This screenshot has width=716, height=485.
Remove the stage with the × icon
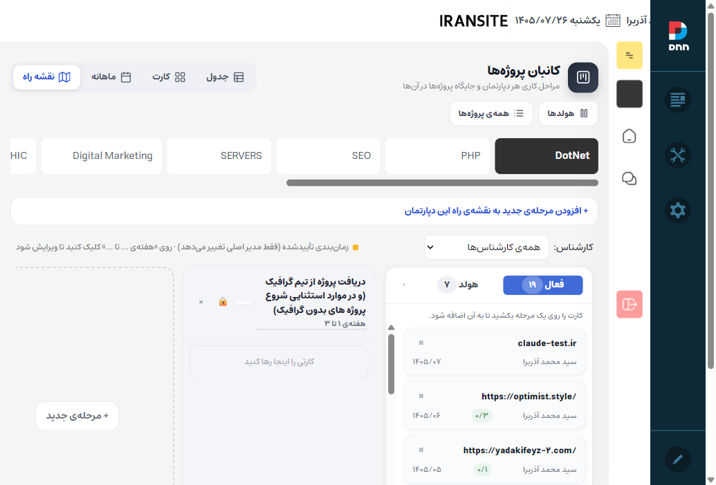pos(201,302)
